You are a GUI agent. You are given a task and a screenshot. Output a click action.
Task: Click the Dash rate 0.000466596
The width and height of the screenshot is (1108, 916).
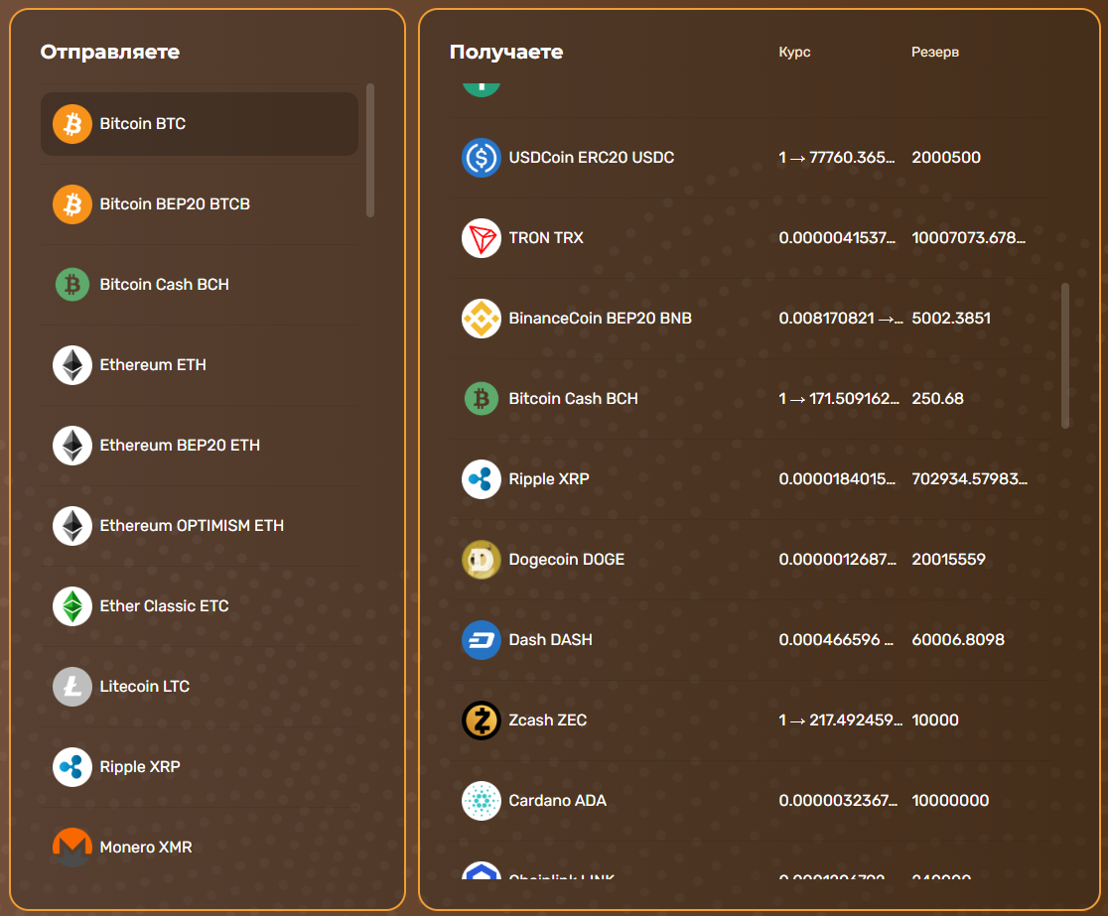(836, 640)
